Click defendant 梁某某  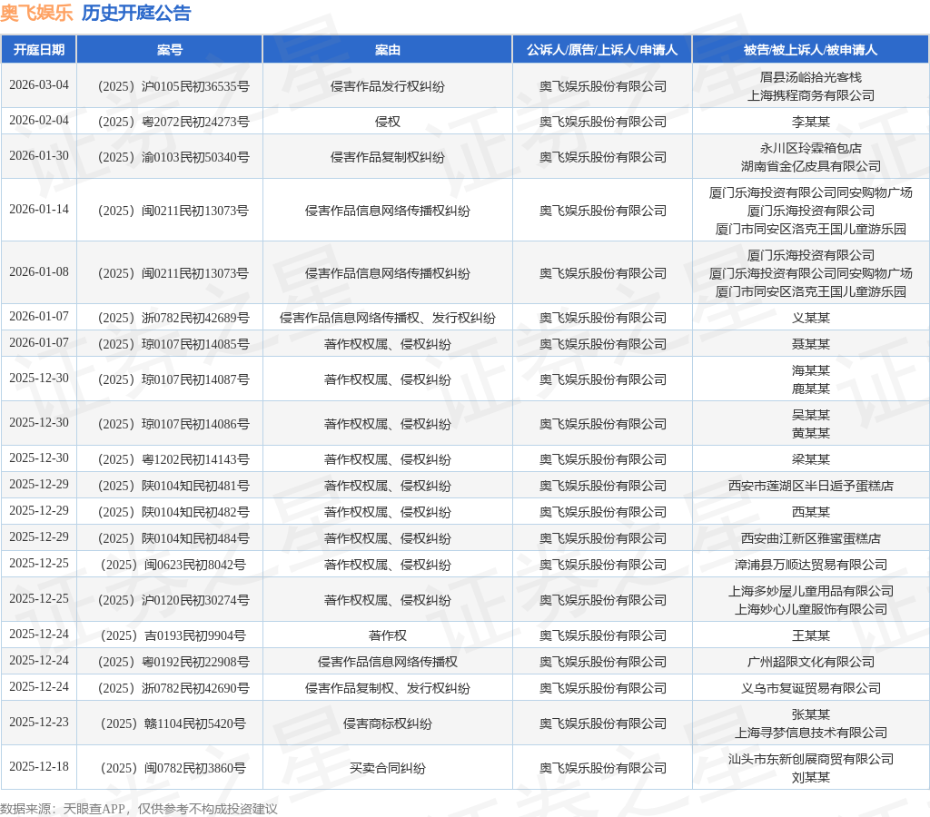[810, 459]
